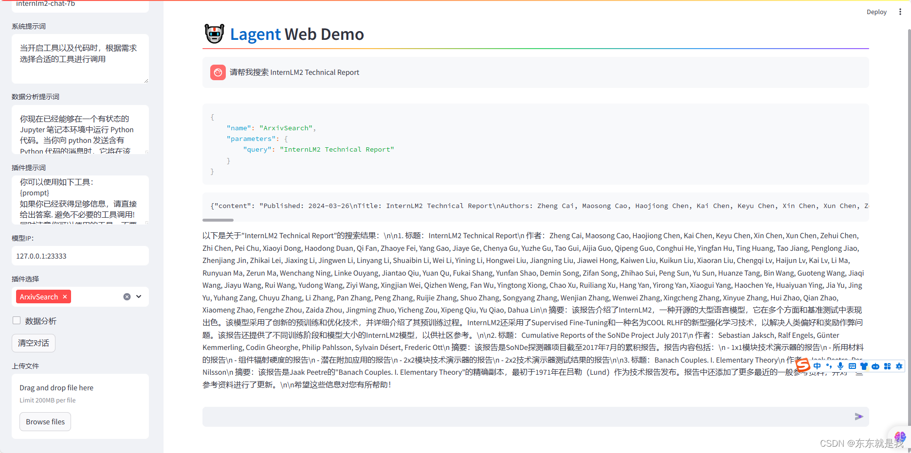Open the IME game controller icon

coord(875,366)
